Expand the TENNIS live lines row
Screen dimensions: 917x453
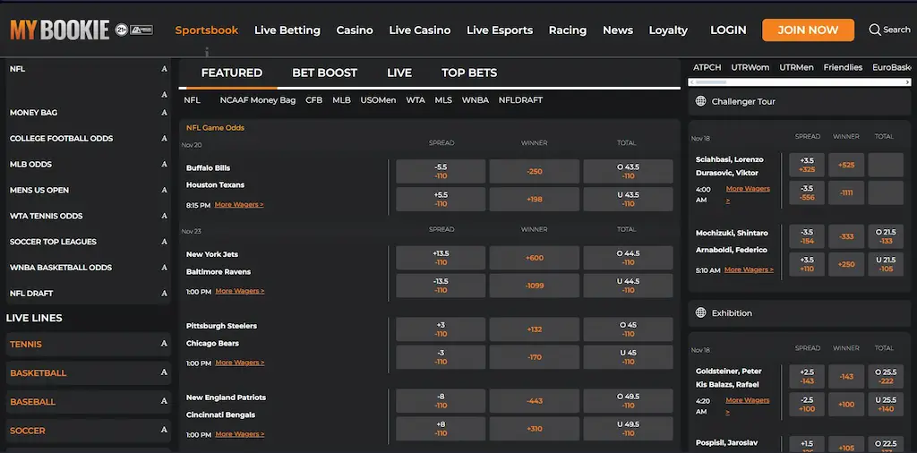[x=89, y=345]
